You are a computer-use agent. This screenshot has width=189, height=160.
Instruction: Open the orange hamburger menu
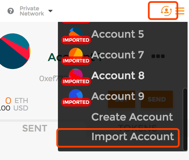pyautogui.click(x=180, y=11)
